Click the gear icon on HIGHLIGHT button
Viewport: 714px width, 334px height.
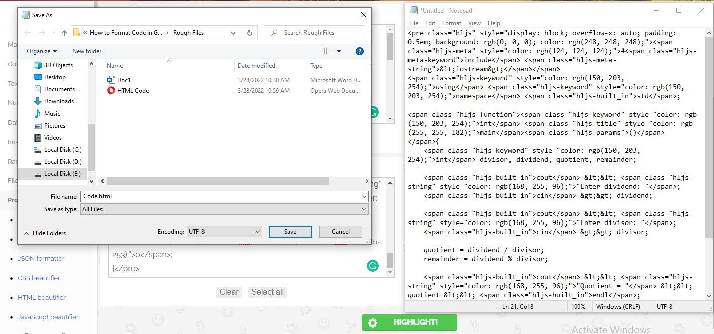tap(372, 323)
